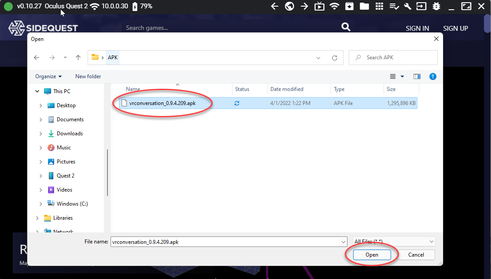Sort by Date modified column header

[x=287, y=89]
